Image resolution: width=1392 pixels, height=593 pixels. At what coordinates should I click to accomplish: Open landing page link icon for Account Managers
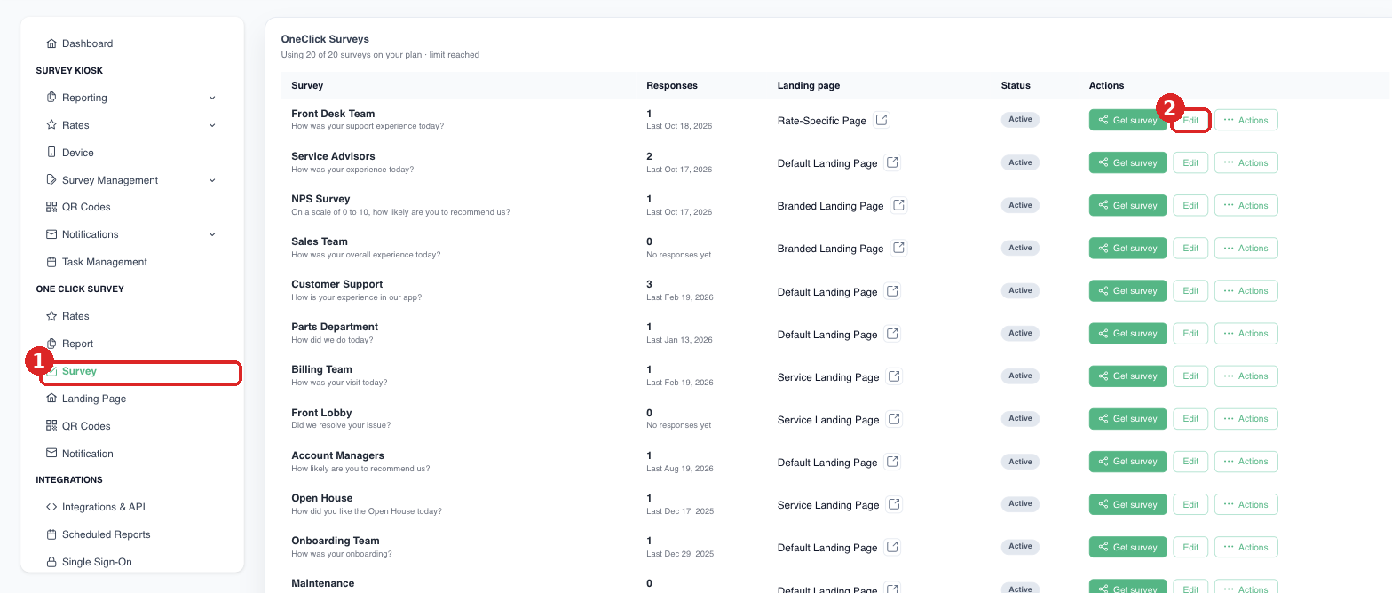point(893,462)
